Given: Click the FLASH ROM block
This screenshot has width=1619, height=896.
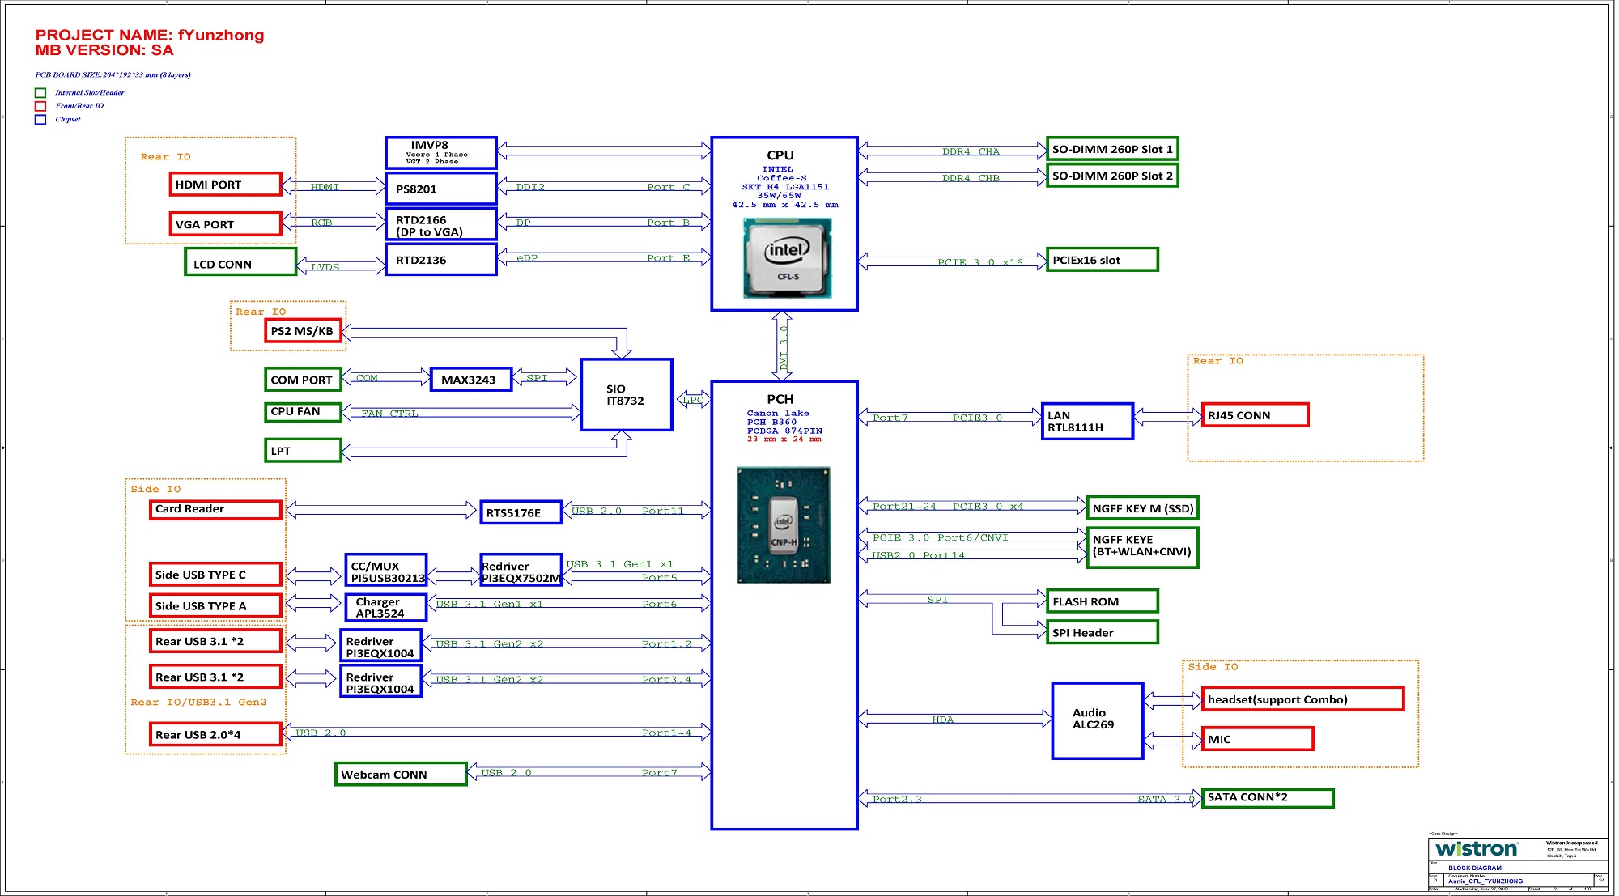Looking at the screenshot, I should click(x=1102, y=601).
